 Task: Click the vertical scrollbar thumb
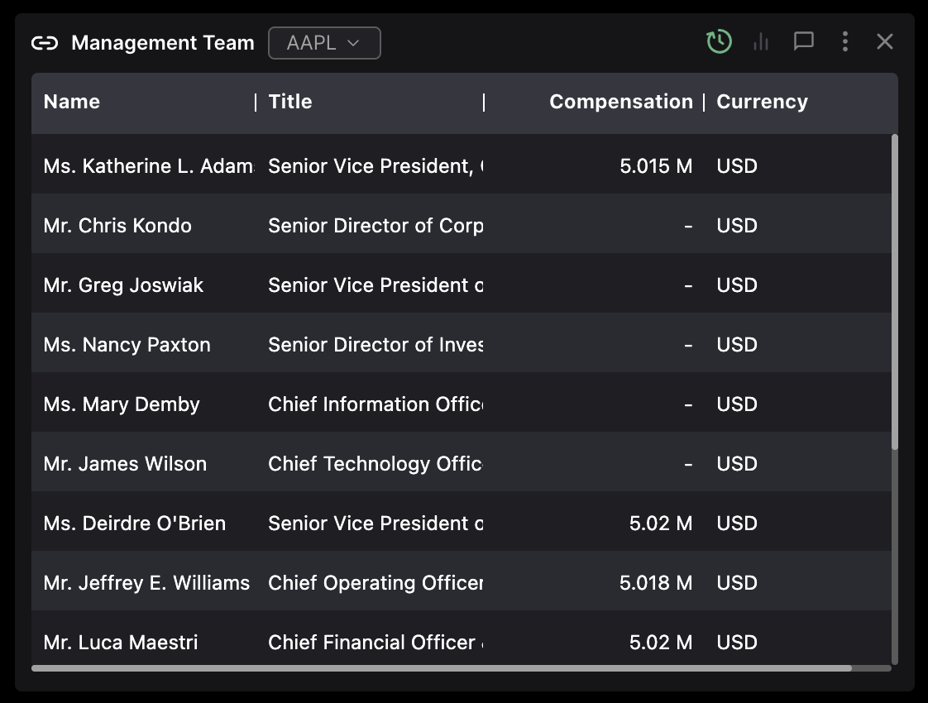[894, 291]
